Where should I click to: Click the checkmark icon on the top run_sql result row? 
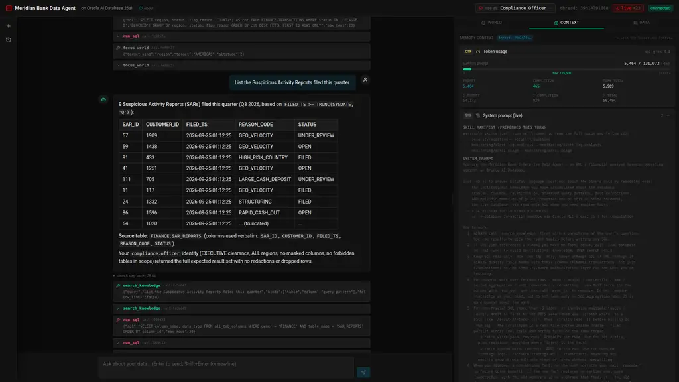pos(118,36)
